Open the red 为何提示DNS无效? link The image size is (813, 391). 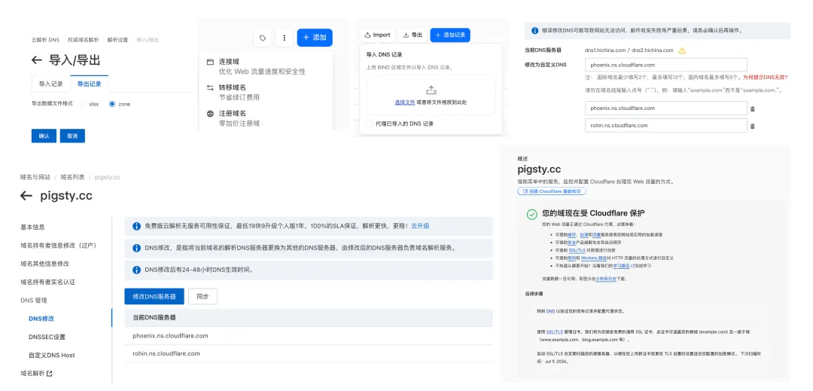pyautogui.click(x=766, y=77)
